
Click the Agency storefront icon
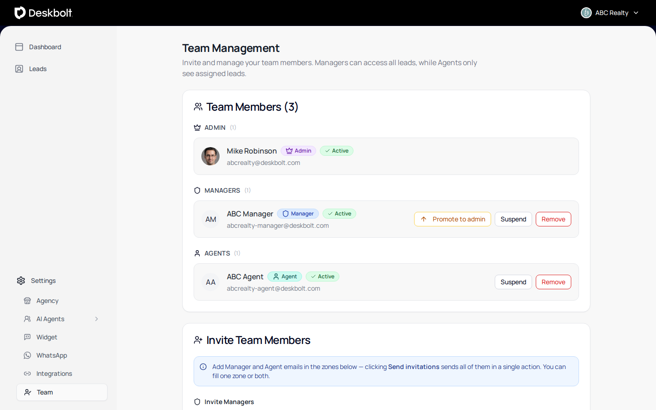point(27,301)
